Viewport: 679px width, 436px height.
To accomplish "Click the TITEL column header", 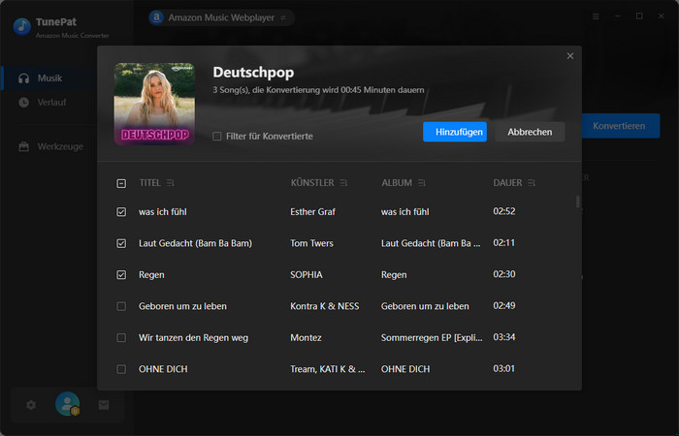I will coord(149,183).
